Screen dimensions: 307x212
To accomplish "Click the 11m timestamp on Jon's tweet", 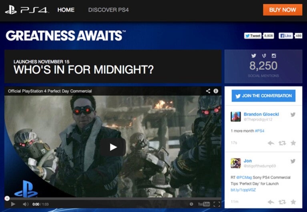I will (235, 202).
